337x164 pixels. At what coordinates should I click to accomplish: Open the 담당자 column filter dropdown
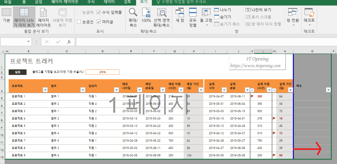pos(116,90)
